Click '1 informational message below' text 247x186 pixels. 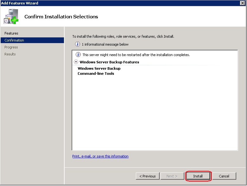pyautogui.click(x=105, y=44)
